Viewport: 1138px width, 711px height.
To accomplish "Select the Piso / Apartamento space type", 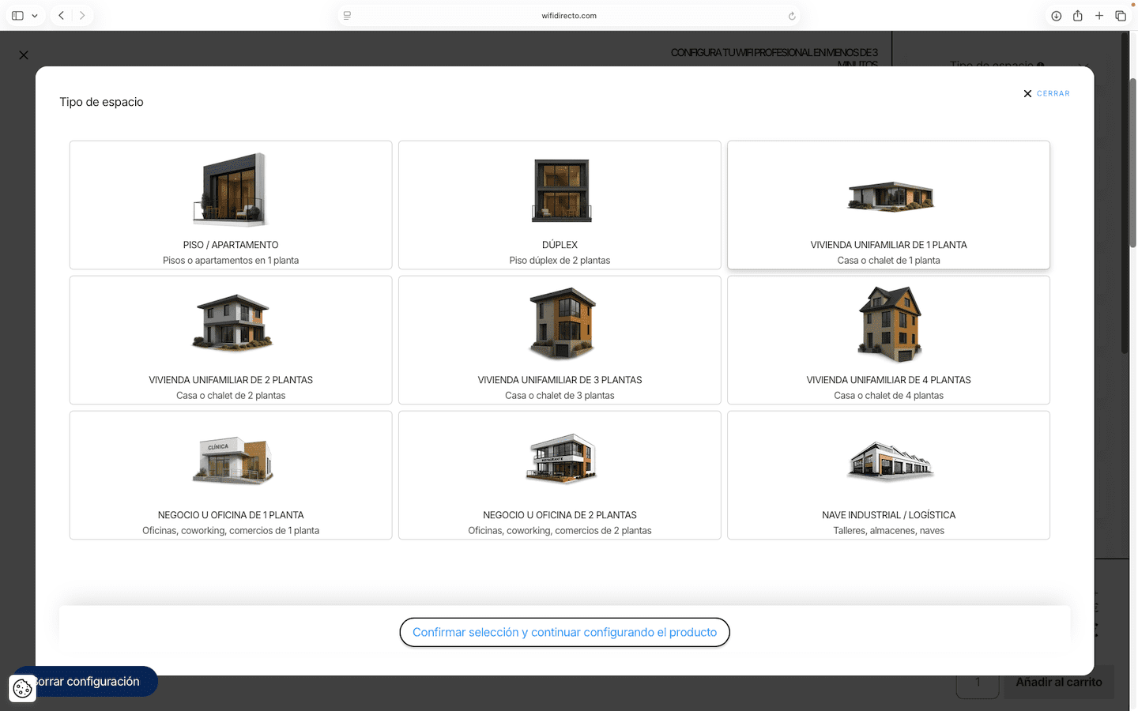I will (231, 205).
